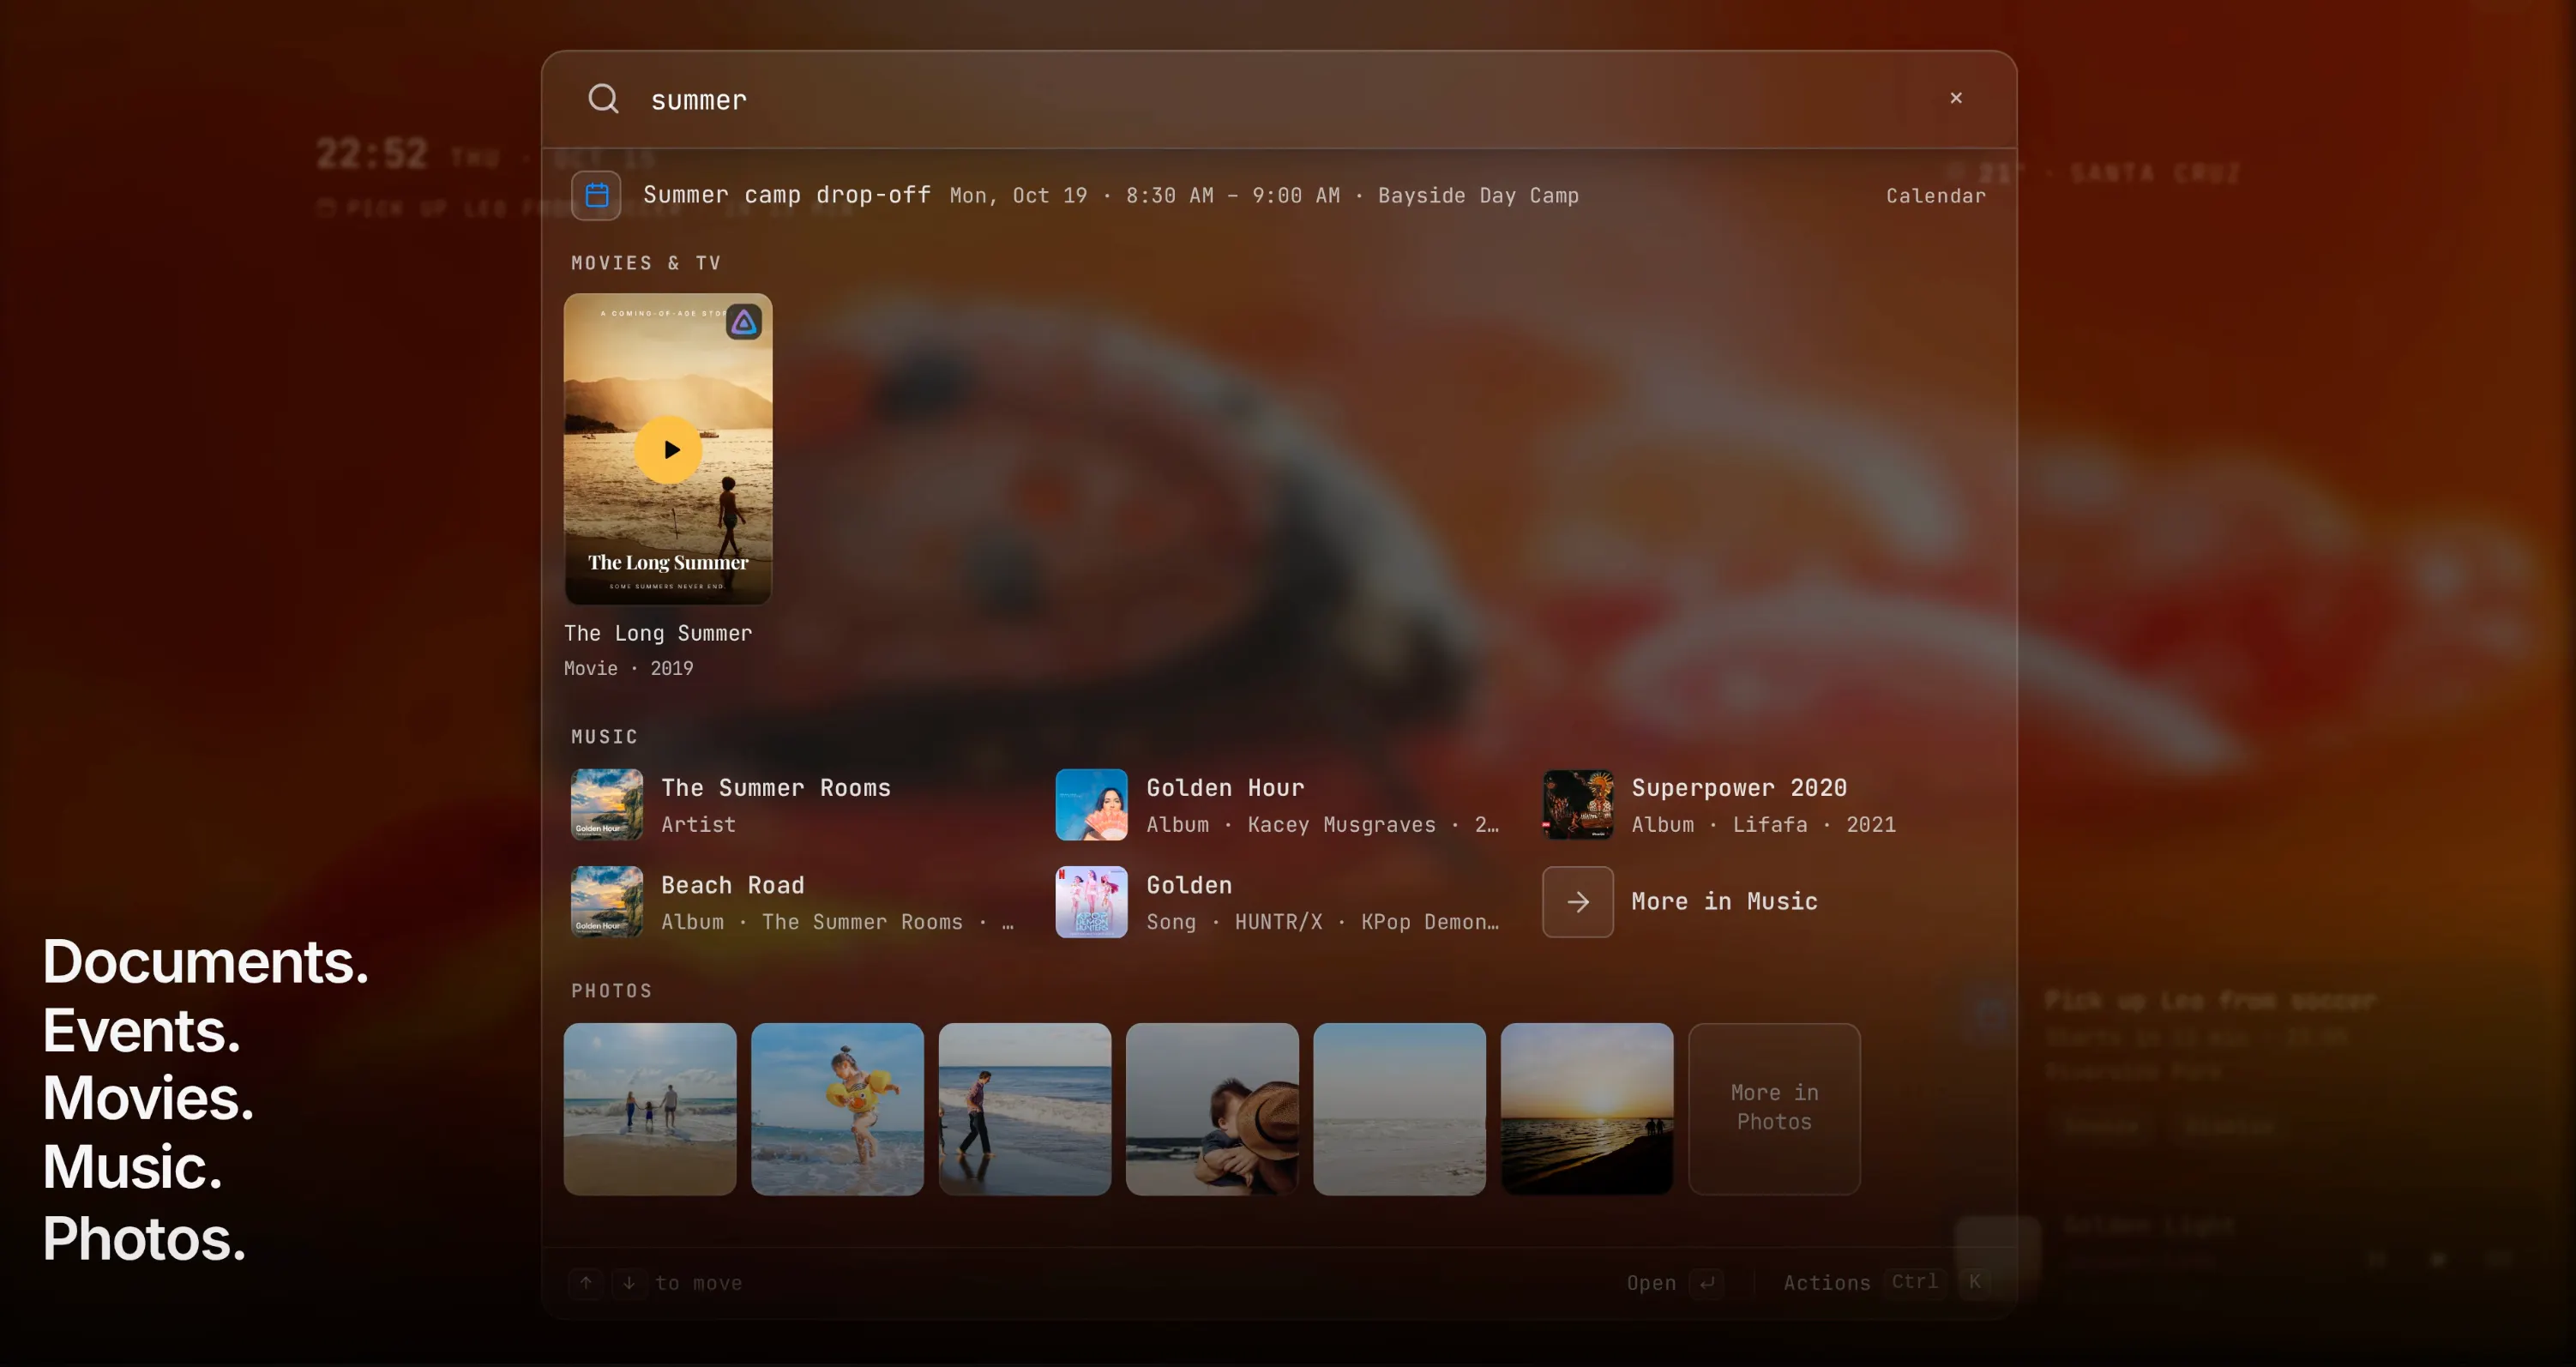The height and width of the screenshot is (1367, 2576).
Task: Open the Golden Hour album cover
Action: tap(1091, 804)
